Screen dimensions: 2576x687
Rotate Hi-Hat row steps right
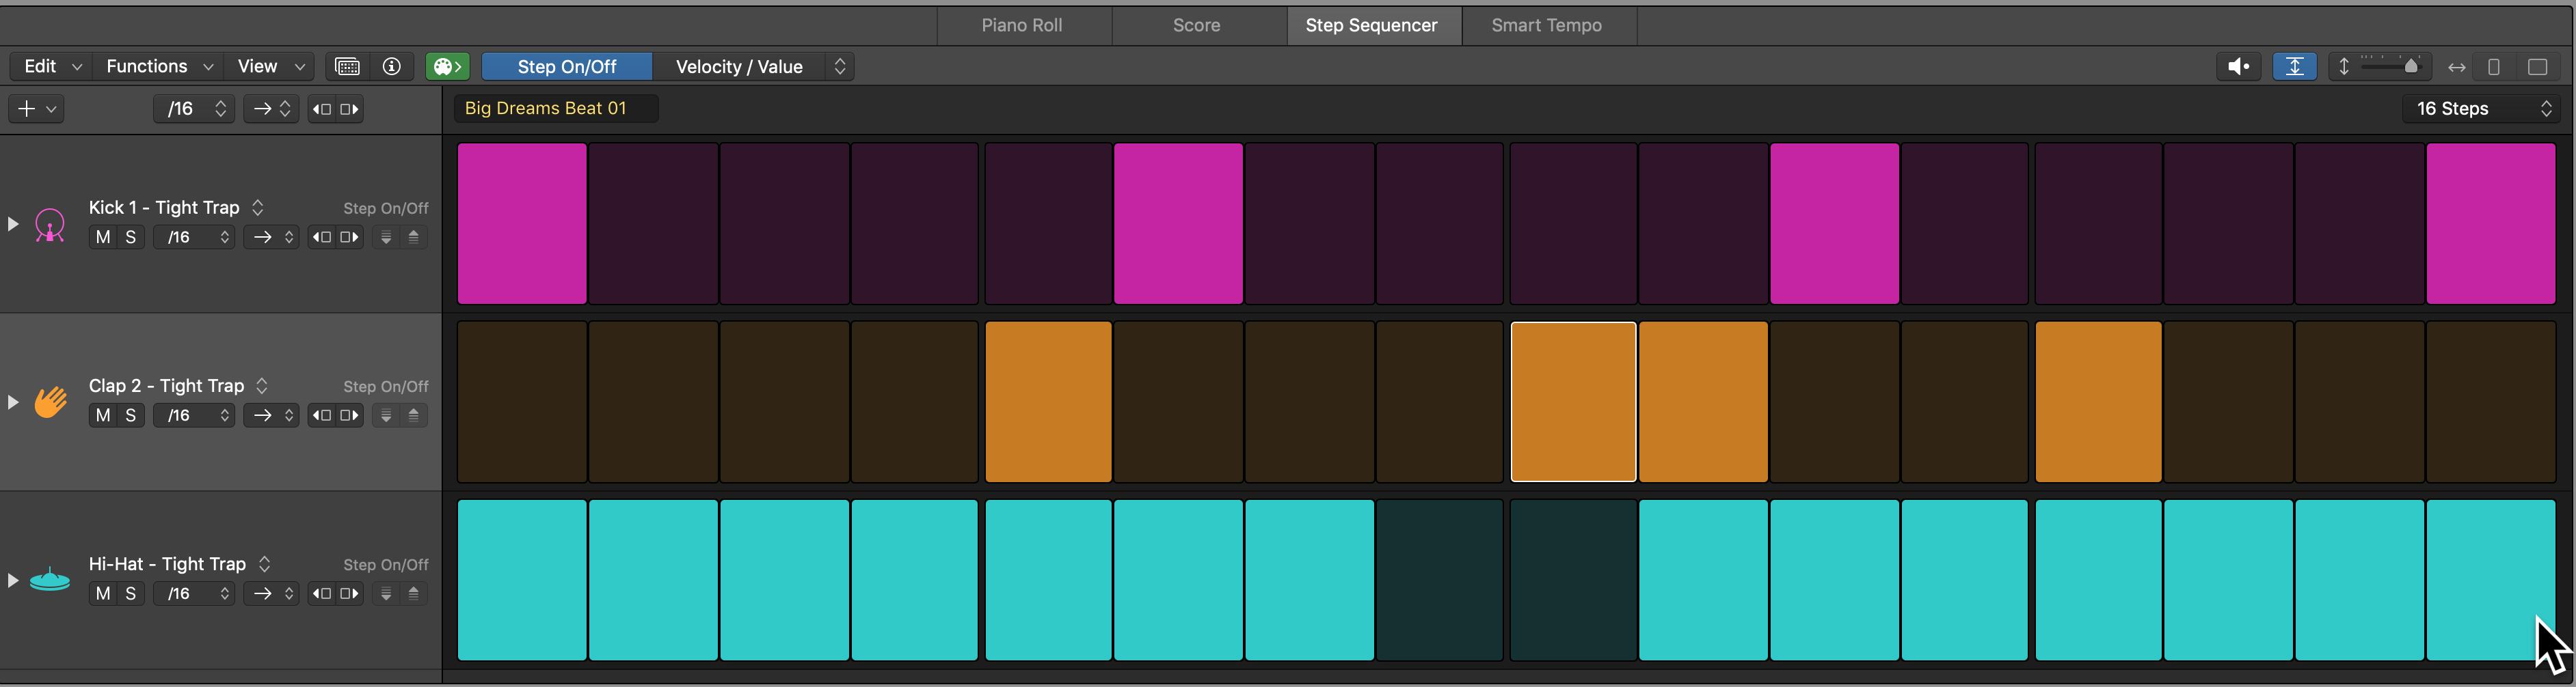tap(349, 593)
